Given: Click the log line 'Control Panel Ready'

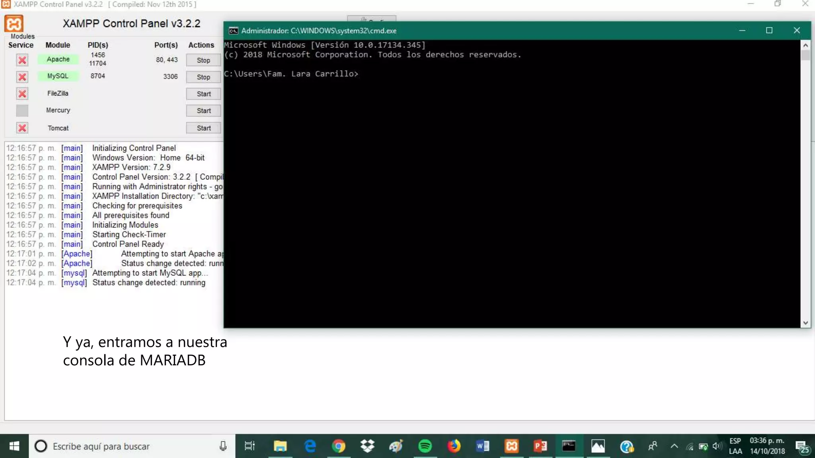Looking at the screenshot, I should click(x=128, y=244).
